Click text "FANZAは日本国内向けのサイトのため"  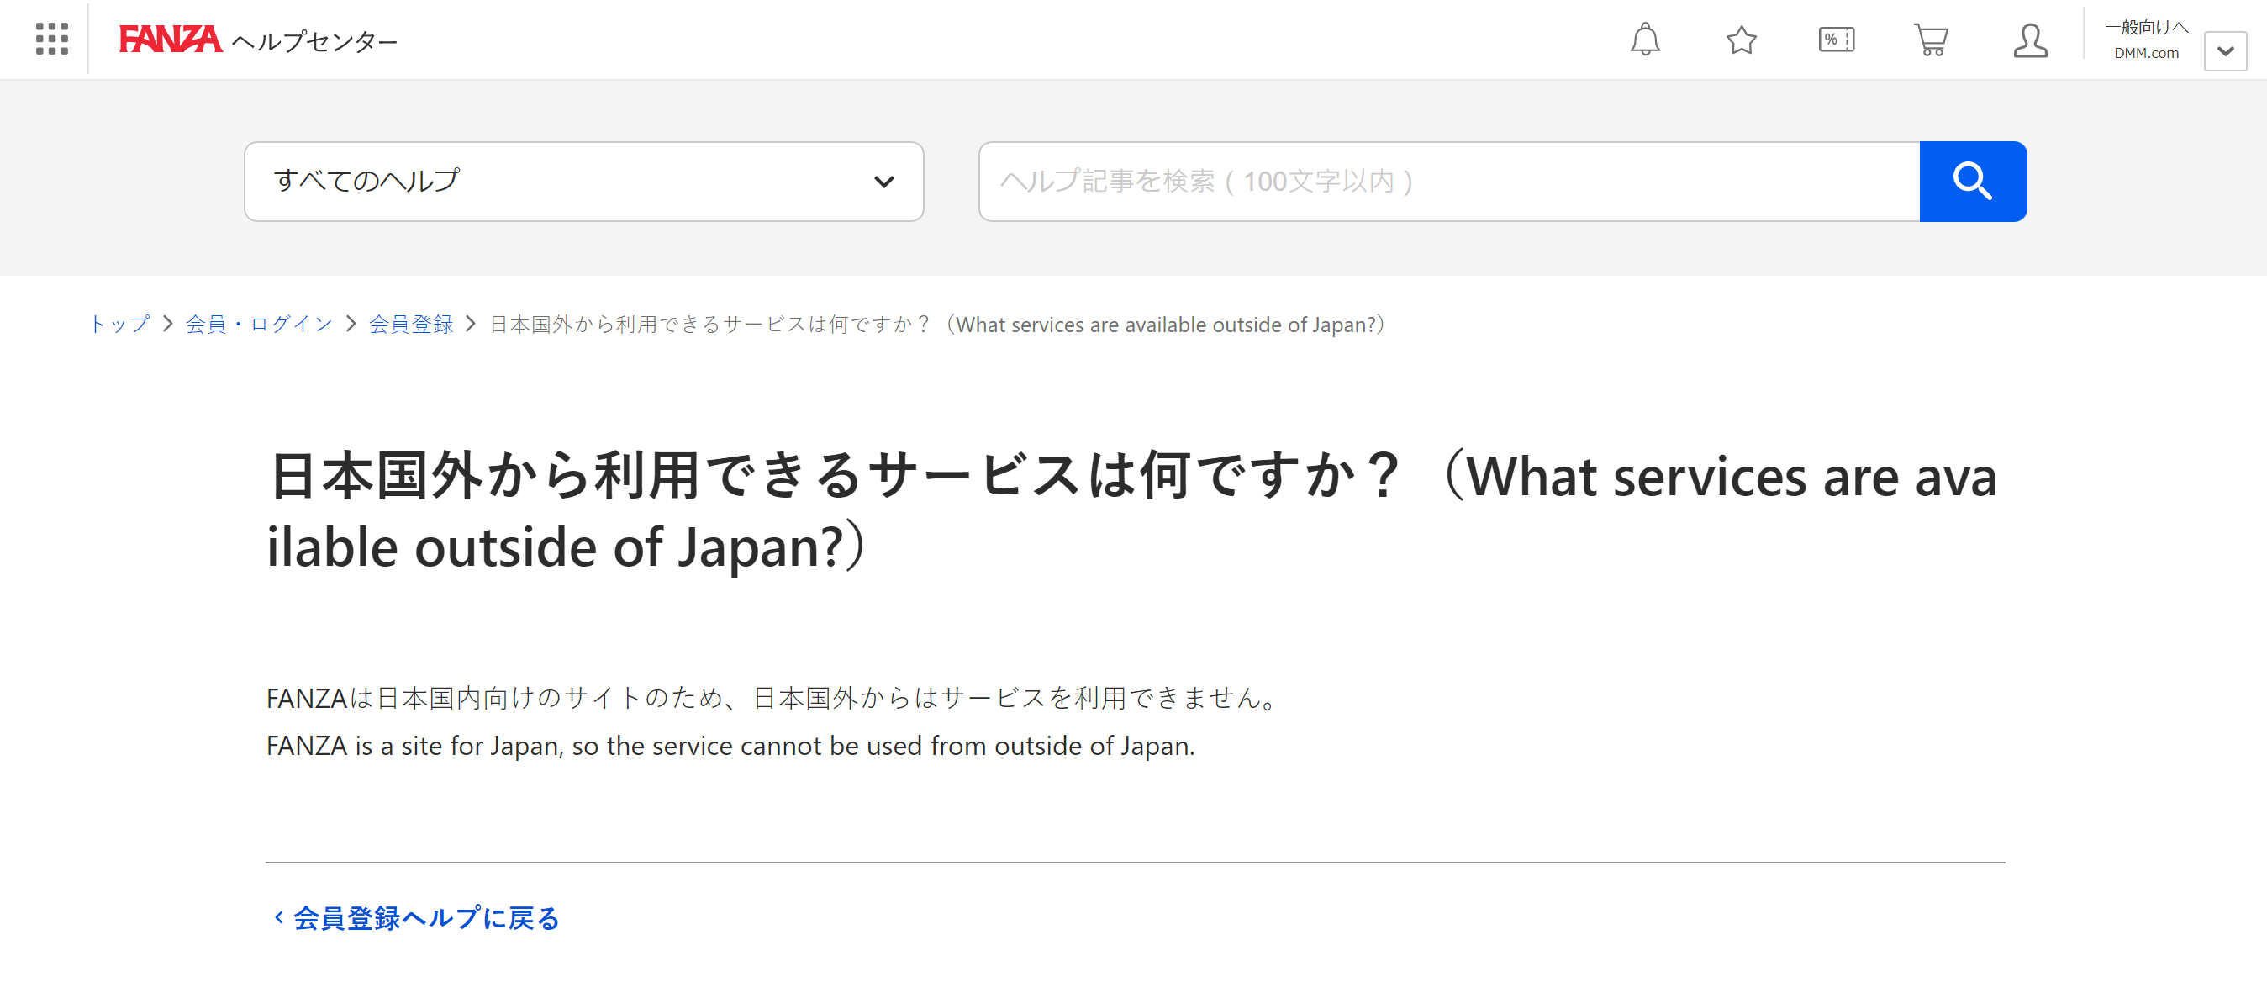point(494,698)
